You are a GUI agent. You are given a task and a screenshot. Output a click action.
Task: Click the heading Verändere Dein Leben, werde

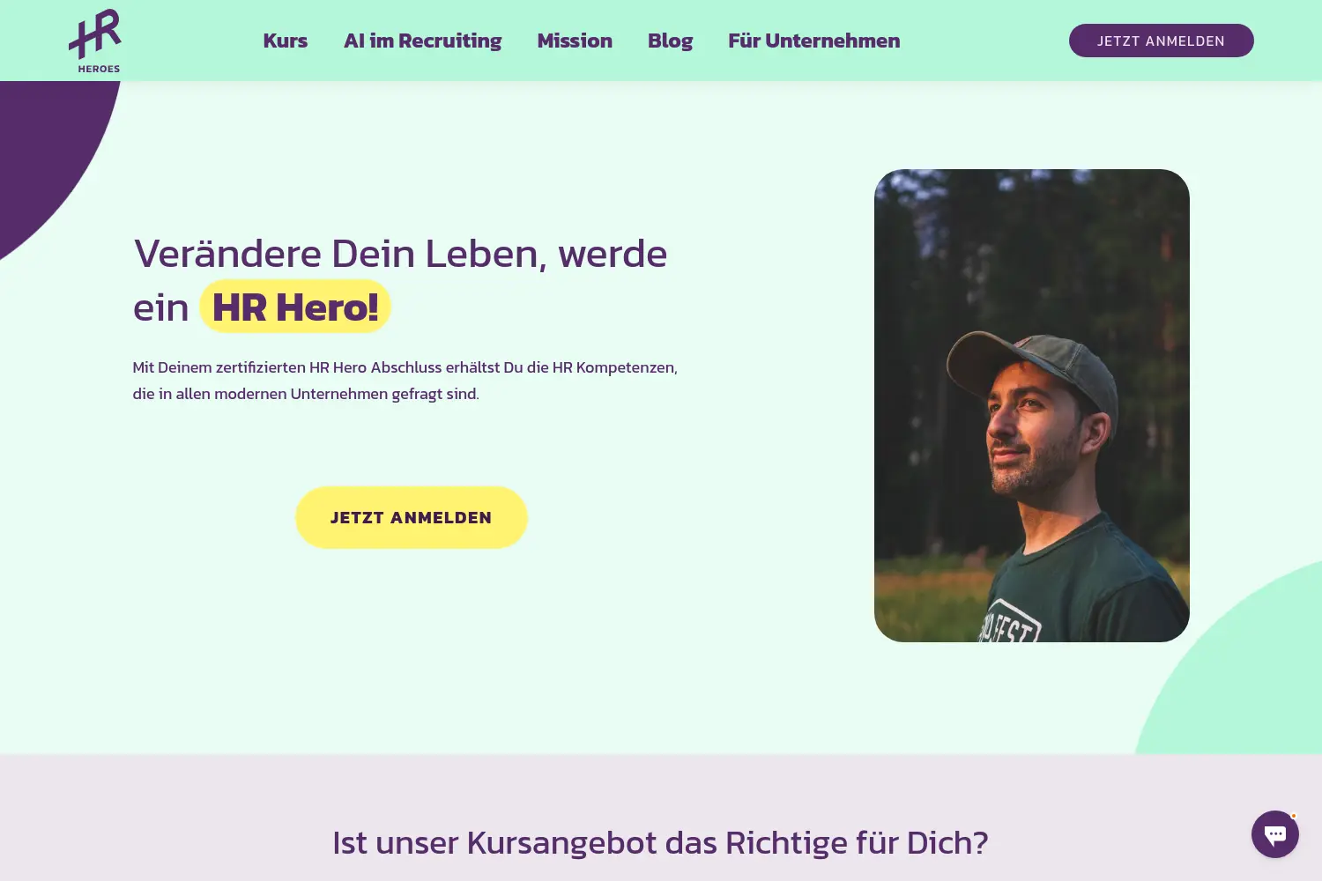[x=400, y=254]
